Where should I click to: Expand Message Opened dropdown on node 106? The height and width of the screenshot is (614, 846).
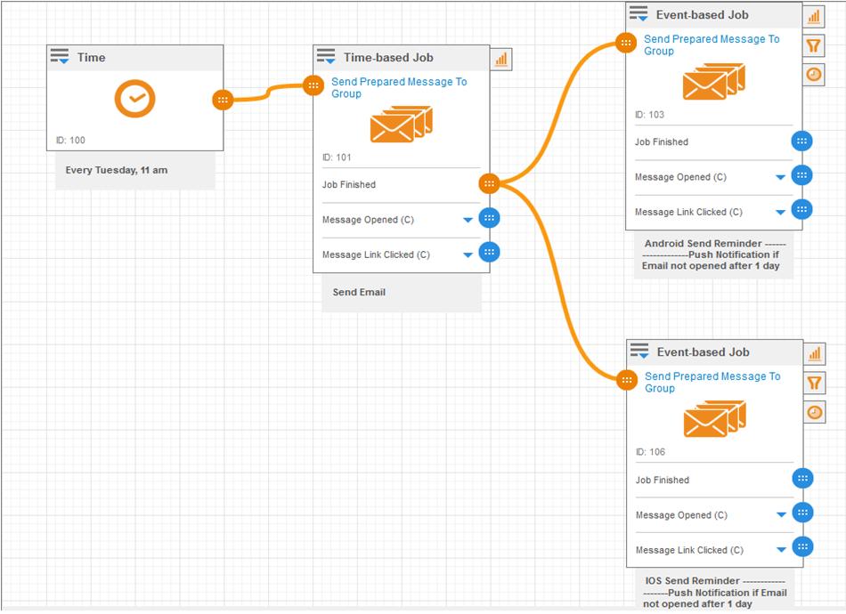click(x=781, y=515)
